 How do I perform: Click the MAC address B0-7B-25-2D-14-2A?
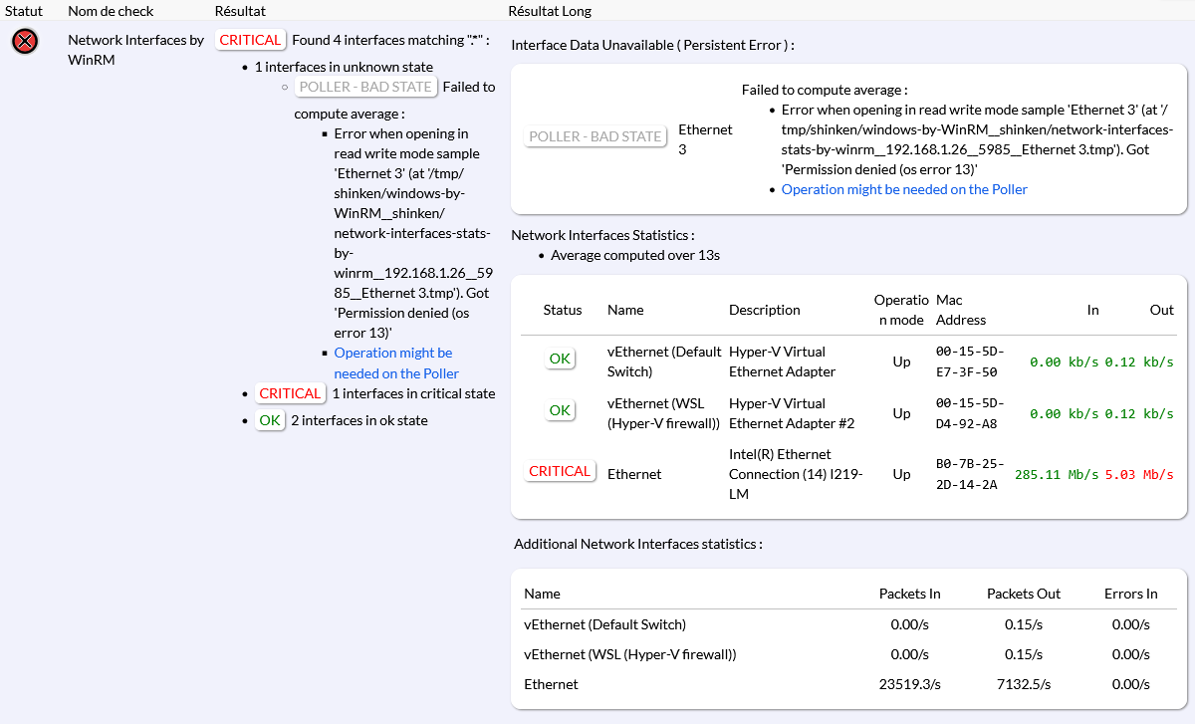[970, 474]
